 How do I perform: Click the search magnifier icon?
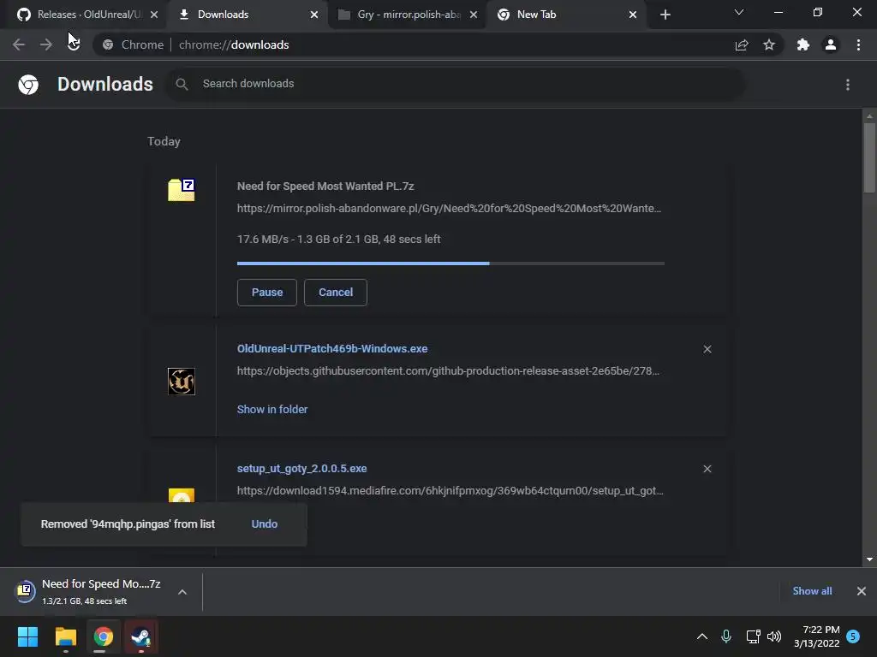pyautogui.click(x=182, y=84)
